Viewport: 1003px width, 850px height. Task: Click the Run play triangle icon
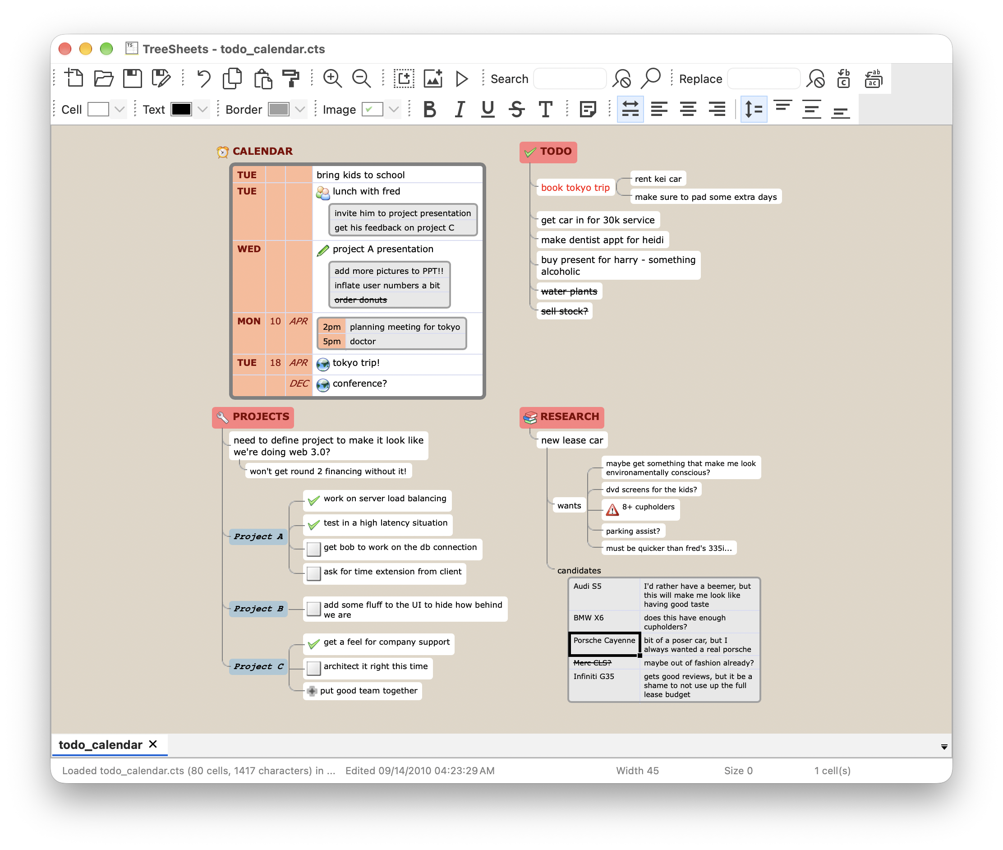click(461, 78)
